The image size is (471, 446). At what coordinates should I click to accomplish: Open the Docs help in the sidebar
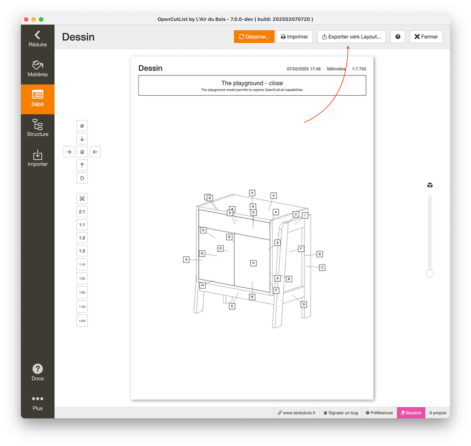38,372
